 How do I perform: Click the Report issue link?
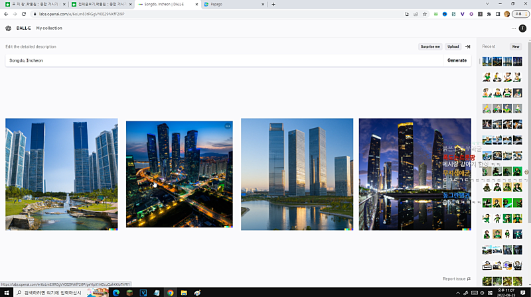click(x=457, y=279)
